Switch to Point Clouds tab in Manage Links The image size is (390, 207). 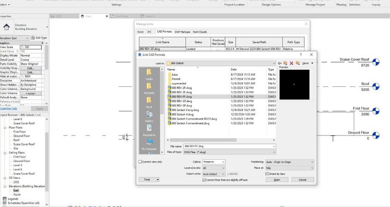coord(200,32)
